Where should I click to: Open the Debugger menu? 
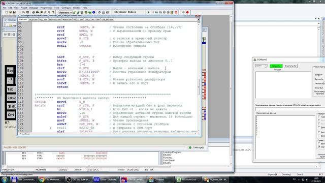(x=34, y=8)
